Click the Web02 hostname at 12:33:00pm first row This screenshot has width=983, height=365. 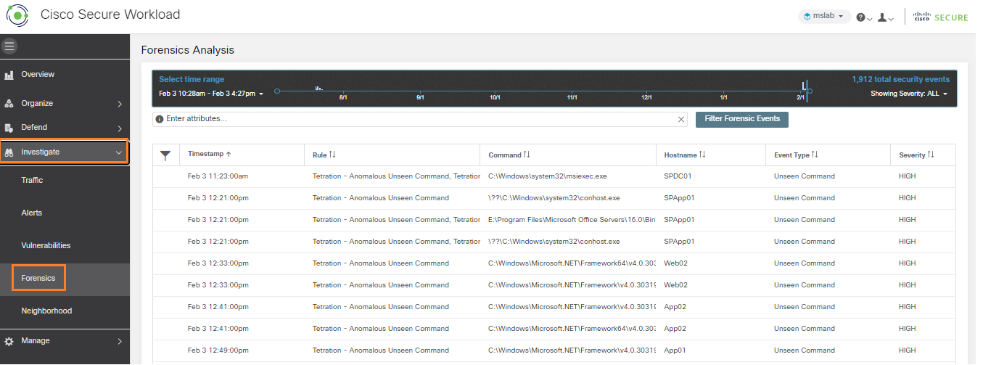click(x=675, y=263)
